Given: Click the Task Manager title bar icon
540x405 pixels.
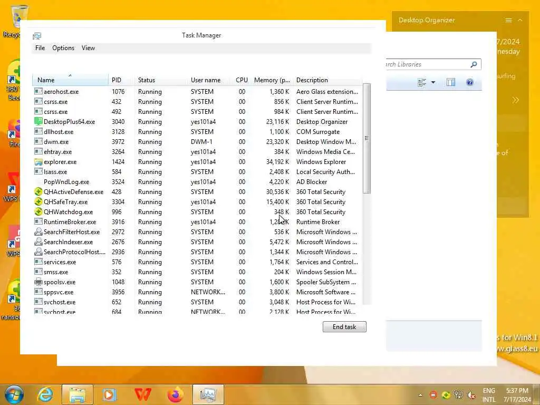Looking at the screenshot, I should tap(37, 36).
